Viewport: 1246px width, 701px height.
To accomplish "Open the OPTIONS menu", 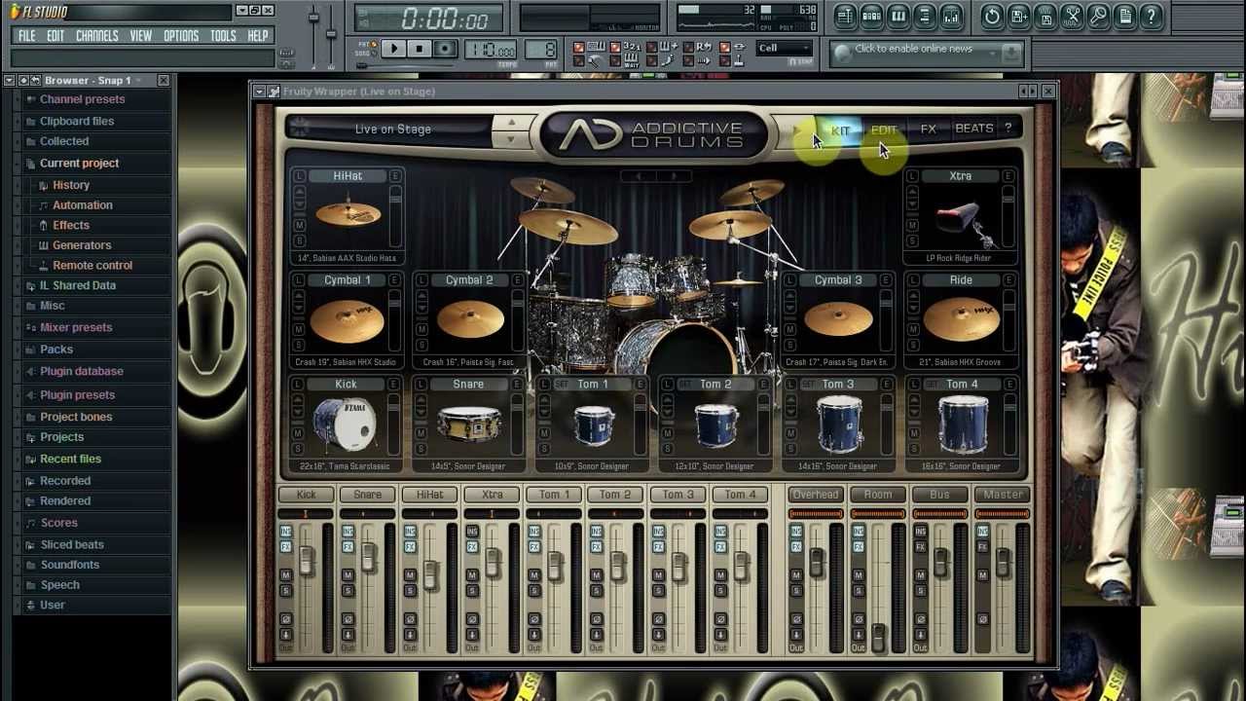I will click(181, 36).
